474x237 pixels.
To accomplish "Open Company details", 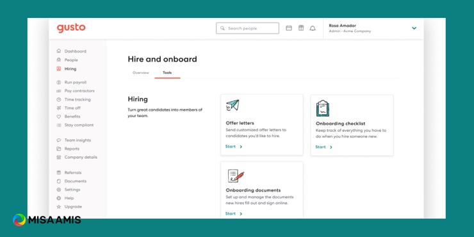I will [81, 157].
